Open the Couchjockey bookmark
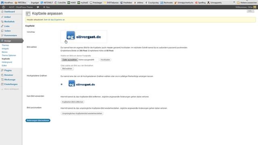The image size is (258, 145). coord(152,3)
